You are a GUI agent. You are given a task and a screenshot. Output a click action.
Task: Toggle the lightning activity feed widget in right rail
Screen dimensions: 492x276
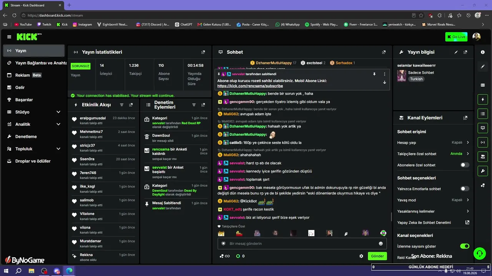point(483,100)
